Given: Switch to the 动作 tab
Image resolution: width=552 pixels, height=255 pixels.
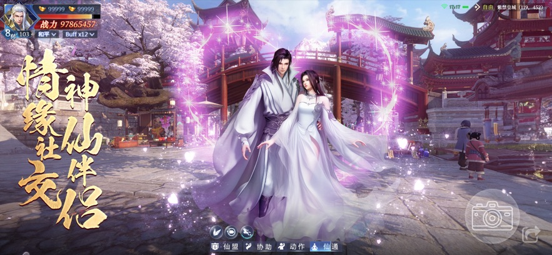Looking at the screenshot, I should pyautogui.click(x=293, y=246).
